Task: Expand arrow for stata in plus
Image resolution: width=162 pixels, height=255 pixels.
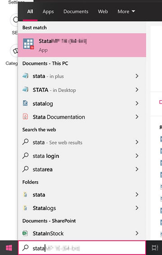Action: (x=137, y=76)
